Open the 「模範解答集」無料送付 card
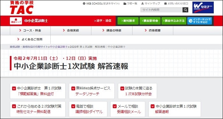223x119 pixels. click(38, 91)
